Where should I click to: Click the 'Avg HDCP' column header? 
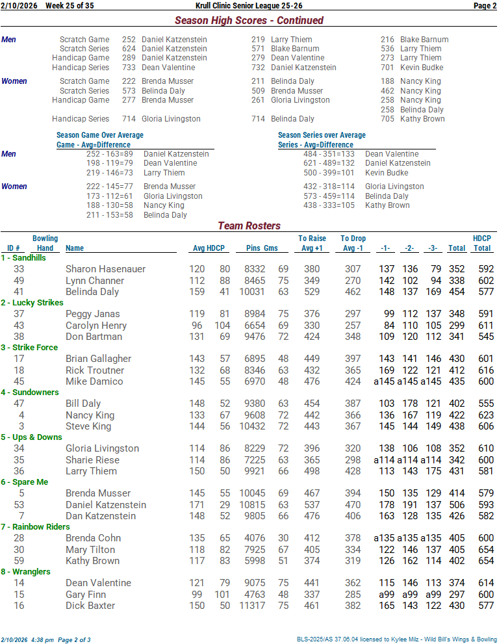[x=209, y=248]
